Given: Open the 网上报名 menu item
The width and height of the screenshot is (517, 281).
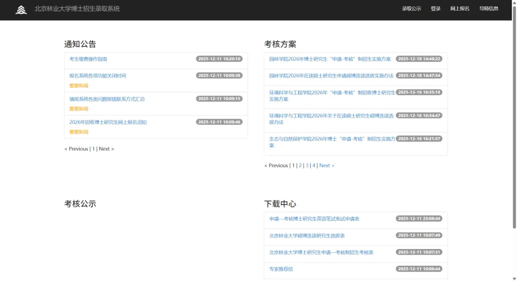Looking at the screenshot, I should (x=460, y=9).
